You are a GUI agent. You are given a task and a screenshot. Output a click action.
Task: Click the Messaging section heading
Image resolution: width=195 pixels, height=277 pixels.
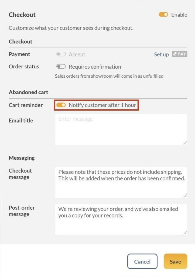tap(22, 158)
